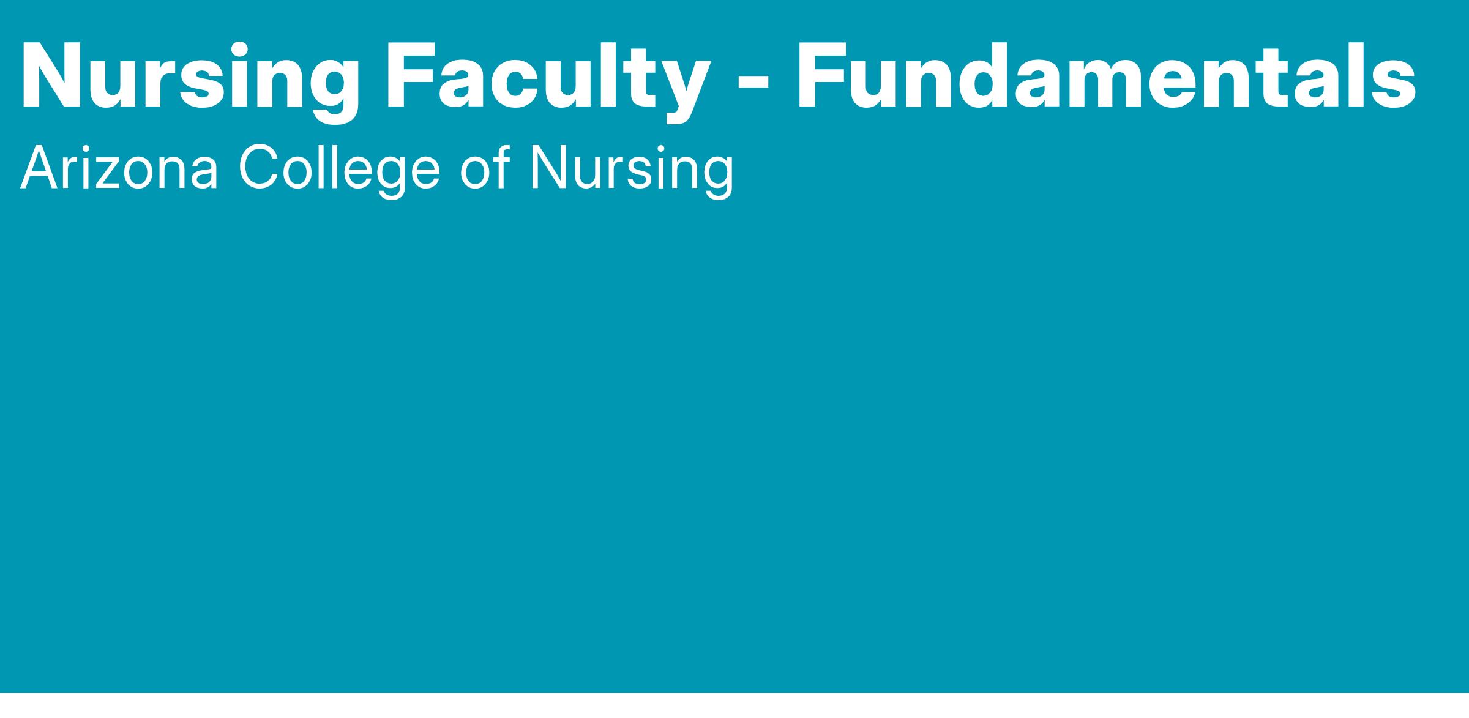Click the capital "A" of "Arizona"
The image size is (1469, 718).
coord(38,168)
